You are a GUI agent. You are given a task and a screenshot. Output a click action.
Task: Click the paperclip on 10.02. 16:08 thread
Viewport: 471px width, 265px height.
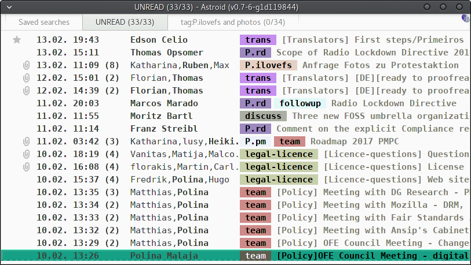point(25,167)
